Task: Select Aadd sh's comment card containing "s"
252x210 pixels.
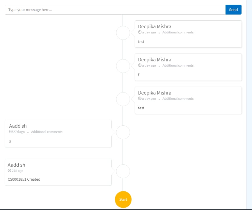Action: tap(58, 133)
